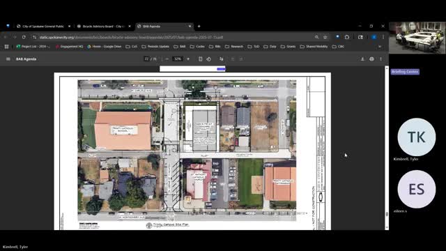Open the PDF viewer more actions menu
The image size is (446, 251).
coord(381,59)
